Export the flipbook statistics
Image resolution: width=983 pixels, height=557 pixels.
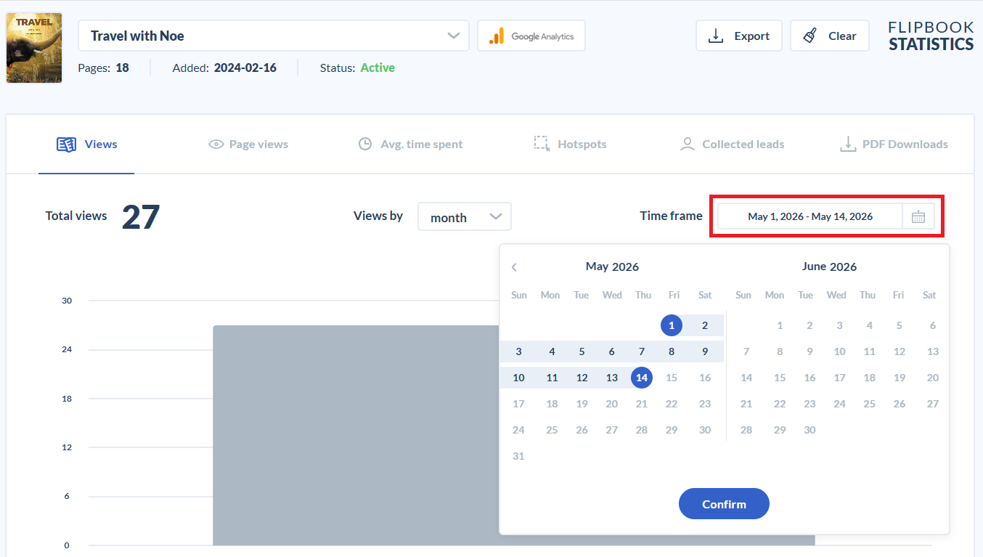739,36
